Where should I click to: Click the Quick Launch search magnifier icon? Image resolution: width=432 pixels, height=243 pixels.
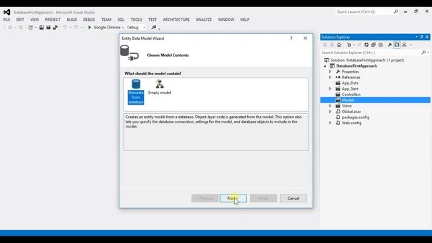(396, 11)
